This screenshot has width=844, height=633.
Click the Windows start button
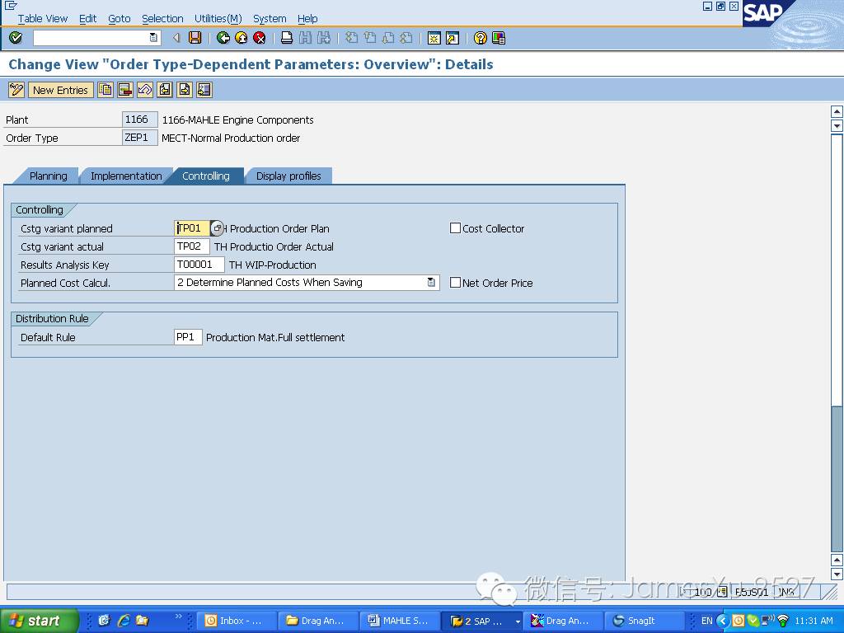pos(38,621)
